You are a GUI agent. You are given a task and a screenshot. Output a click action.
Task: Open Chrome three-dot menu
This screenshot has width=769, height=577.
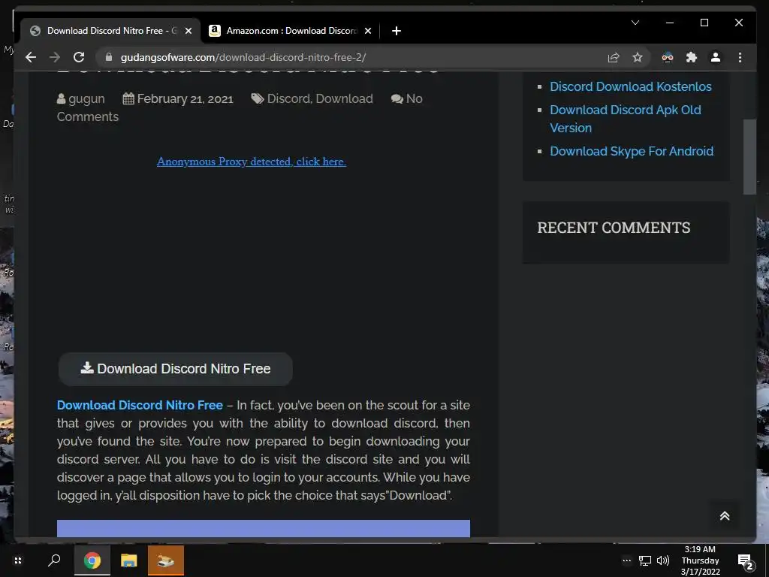click(740, 57)
